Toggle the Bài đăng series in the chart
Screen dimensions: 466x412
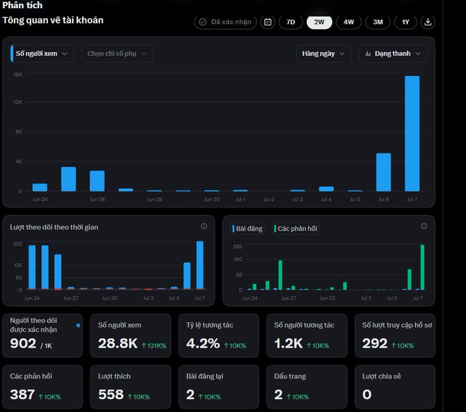(247, 229)
